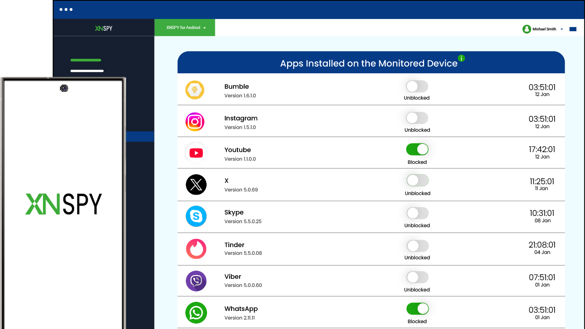Click the Bumble app icon
Screen dimensions: 585x329
tap(195, 90)
